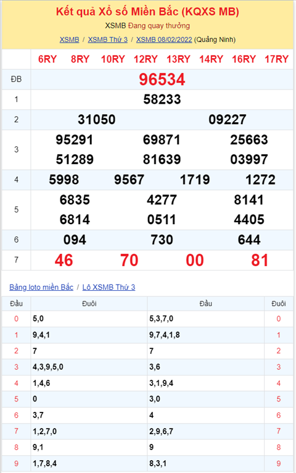Select third prize number 51289
The width and height of the screenshot is (296, 473).
pos(75,159)
